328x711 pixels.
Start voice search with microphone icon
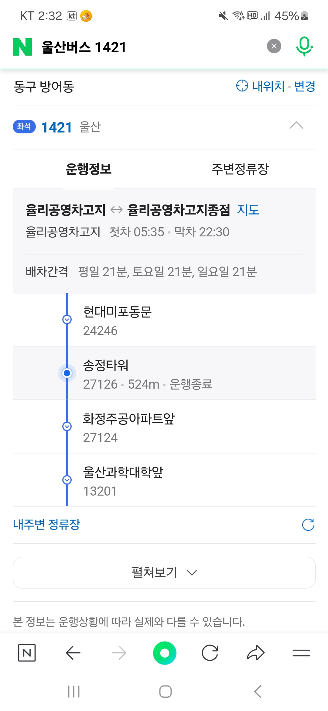coord(304,46)
